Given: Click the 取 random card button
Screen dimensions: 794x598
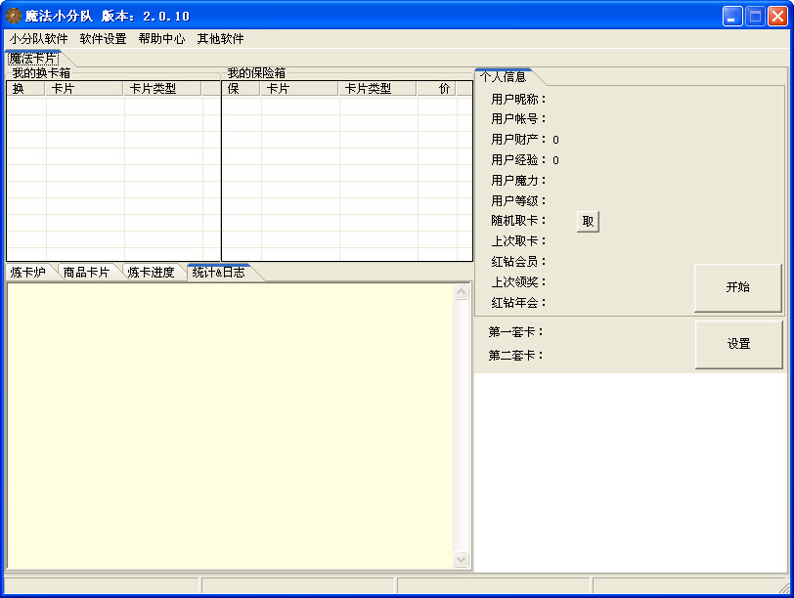Looking at the screenshot, I should click(588, 222).
